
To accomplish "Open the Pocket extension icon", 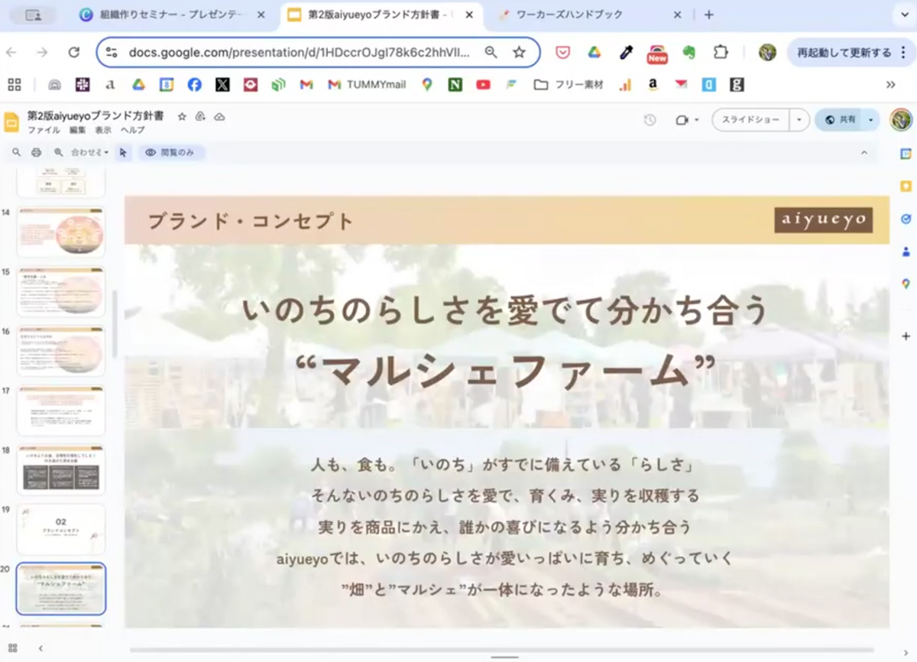I will (x=562, y=52).
